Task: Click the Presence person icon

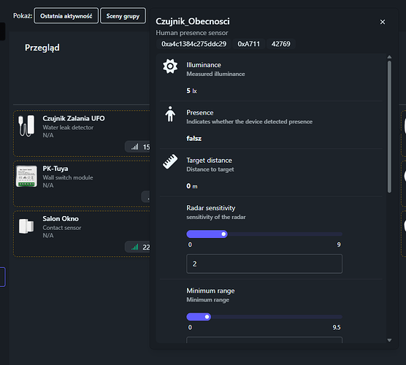Action: pyautogui.click(x=170, y=114)
